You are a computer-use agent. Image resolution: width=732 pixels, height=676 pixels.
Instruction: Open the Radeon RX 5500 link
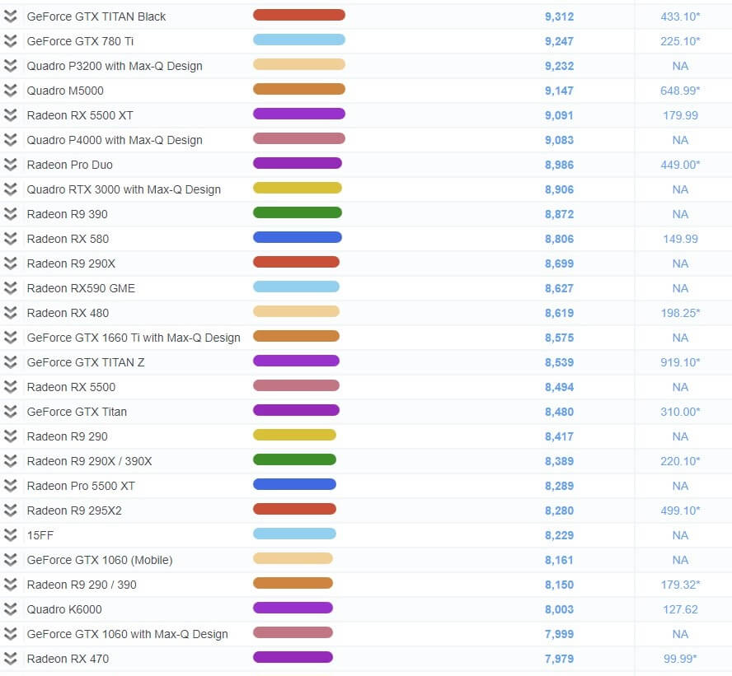pyautogui.click(x=71, y=388)
